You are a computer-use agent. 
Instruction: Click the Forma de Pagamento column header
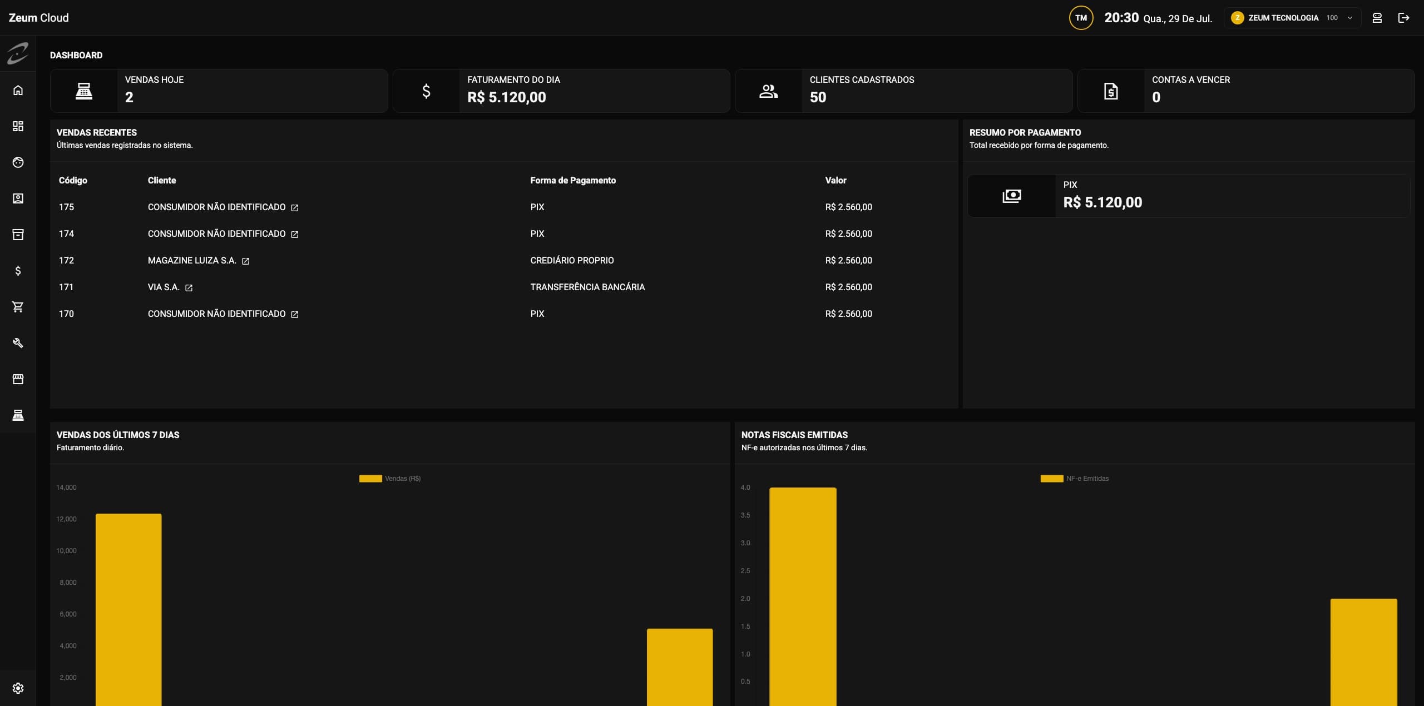point(573,181)
